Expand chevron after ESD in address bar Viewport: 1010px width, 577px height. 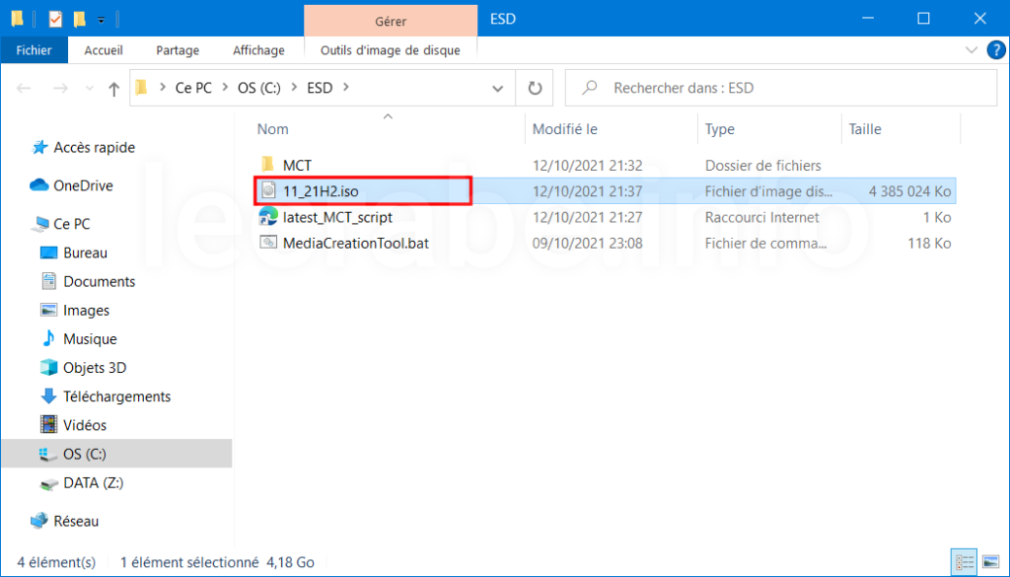point(346,88)
